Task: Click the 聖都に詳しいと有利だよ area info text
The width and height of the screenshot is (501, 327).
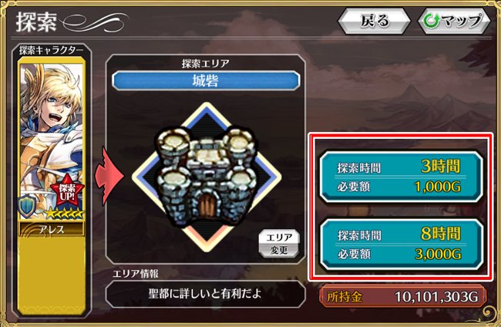Action: pyautogui.click(x=205, y=294)
